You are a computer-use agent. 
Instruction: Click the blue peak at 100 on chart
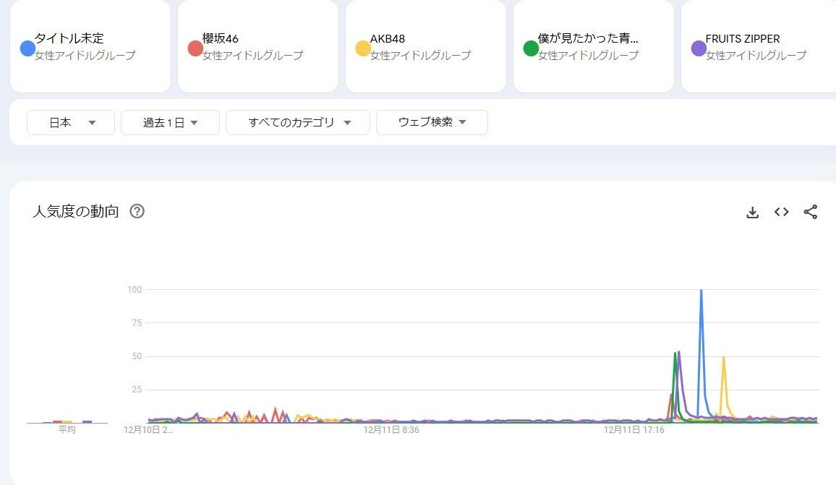(701, 291)
